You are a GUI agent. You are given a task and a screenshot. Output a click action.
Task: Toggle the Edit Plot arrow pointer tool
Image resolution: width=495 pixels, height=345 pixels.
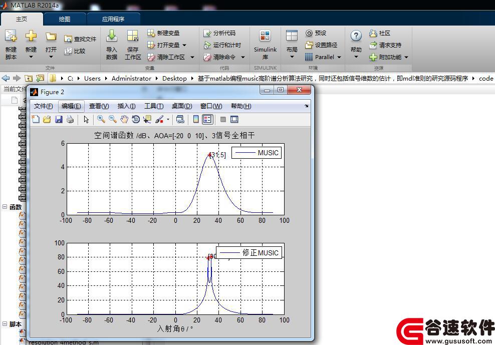(86, 119)
